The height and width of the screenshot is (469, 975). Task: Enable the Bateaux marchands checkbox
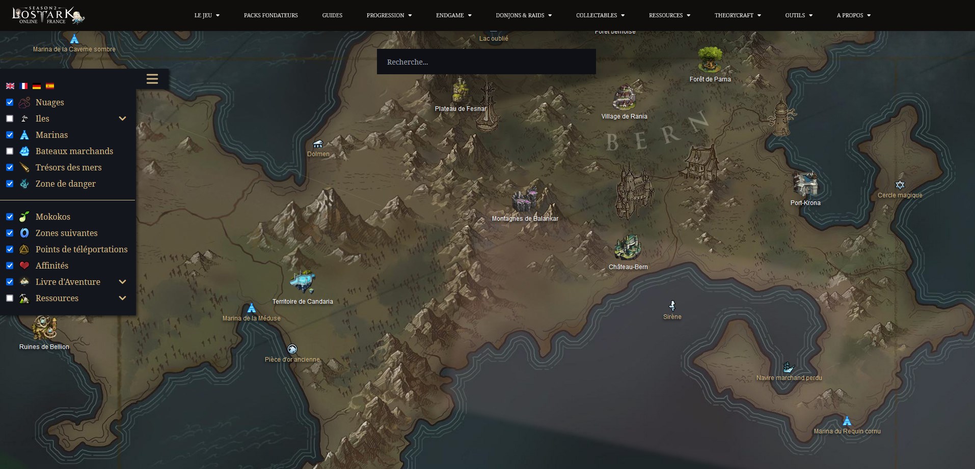9,151
